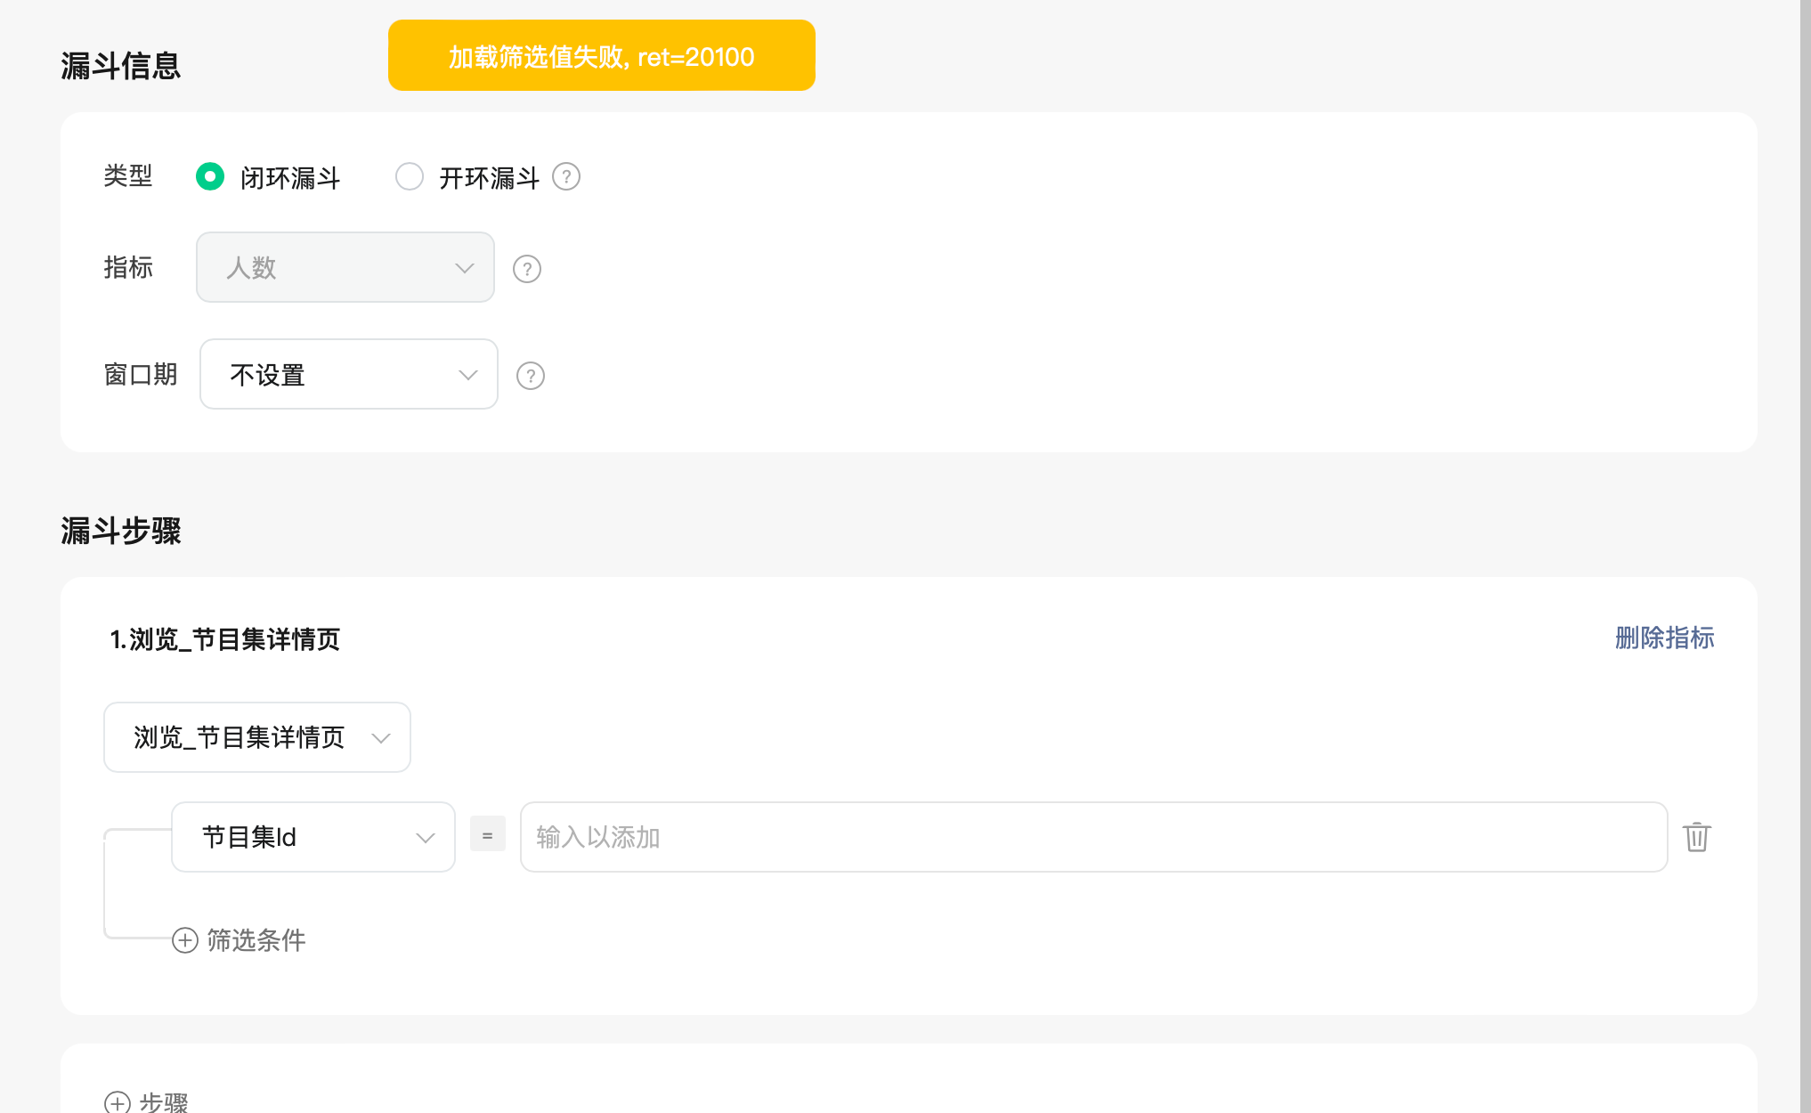1811x1113 pixels.
Task: Expand the 节目集Id property dropdown
Action: (313, 837)
